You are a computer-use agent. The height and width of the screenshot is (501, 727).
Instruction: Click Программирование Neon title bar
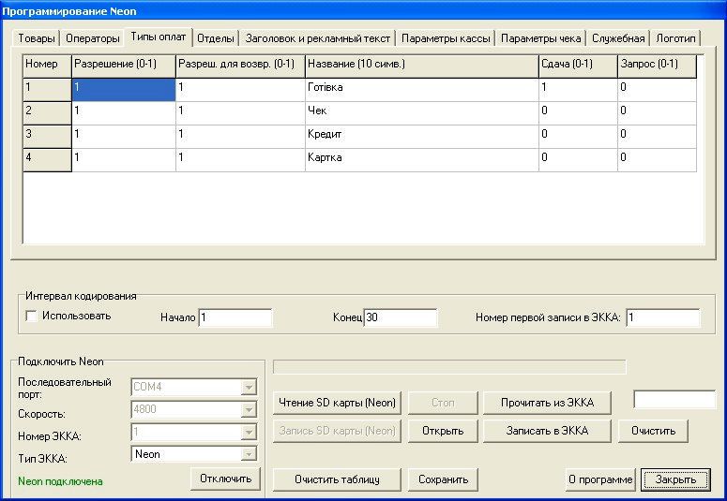(x=364, y=11)
